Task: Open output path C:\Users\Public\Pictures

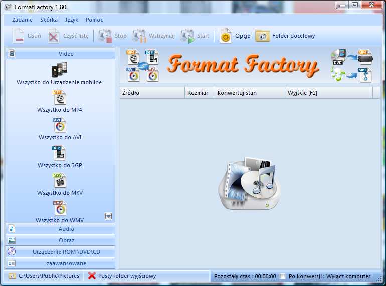Action: 44,276
